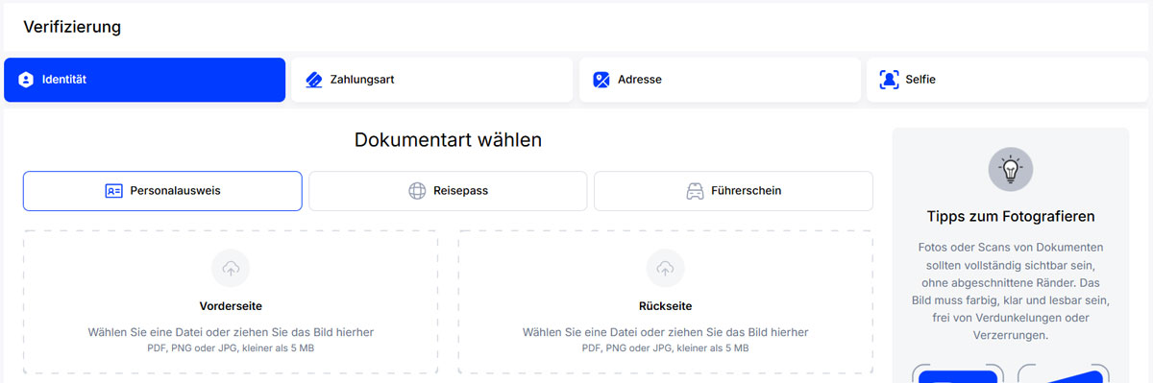Screen dimensions: 1153x383
Task: Click the Zahlungsart card icon
Action: (313, 80)
